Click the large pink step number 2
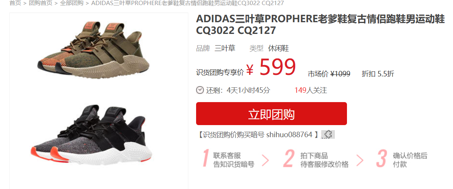 point(289,158)
